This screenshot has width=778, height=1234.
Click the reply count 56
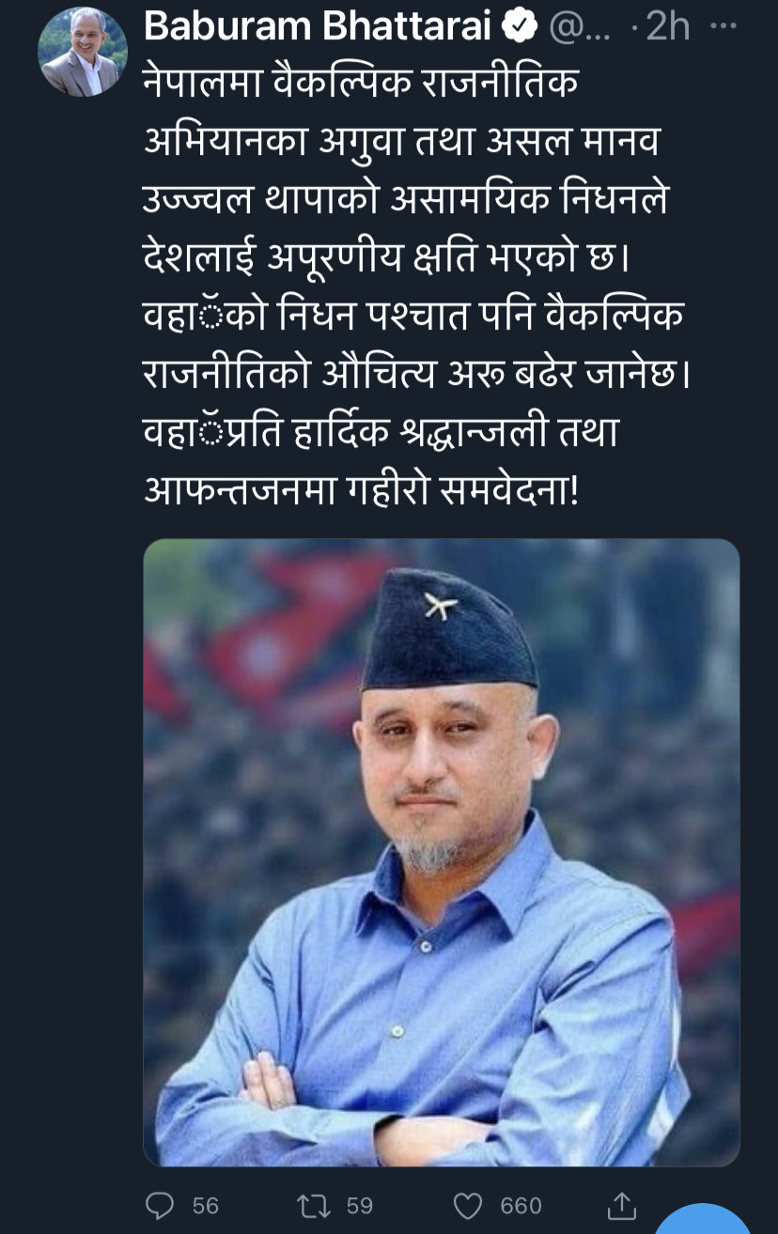tap(205, 1206)
